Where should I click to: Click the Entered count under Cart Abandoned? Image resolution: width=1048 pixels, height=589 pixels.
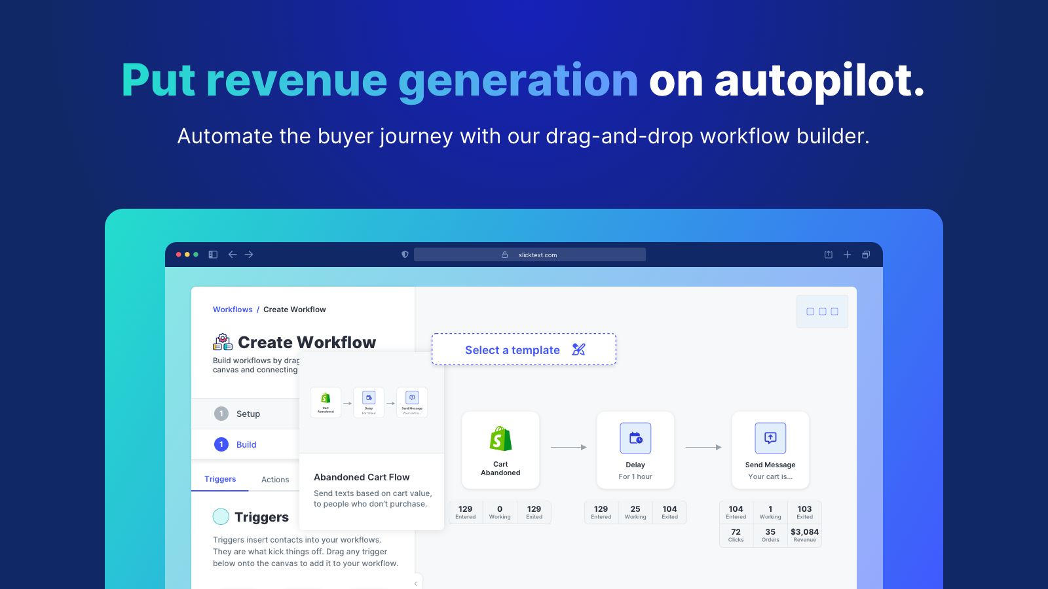click(x=466, y=512)
